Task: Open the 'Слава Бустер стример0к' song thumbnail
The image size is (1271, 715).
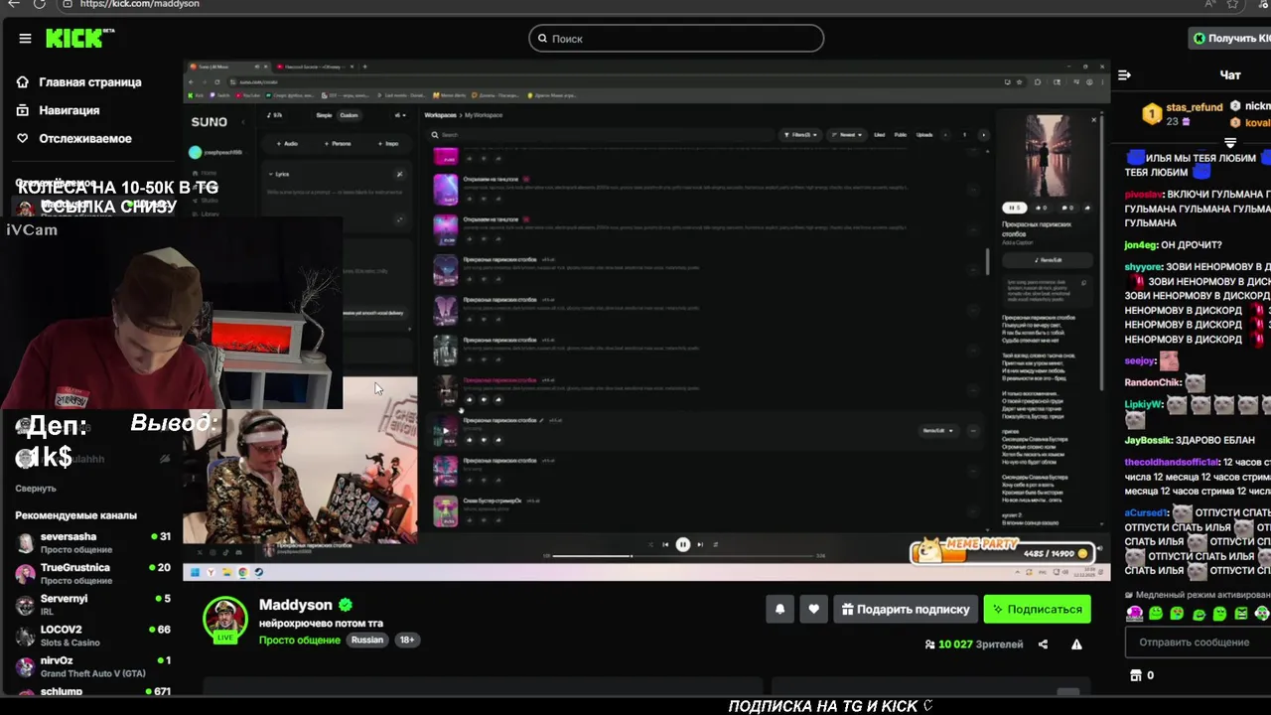Action: (x=445, y=511)
